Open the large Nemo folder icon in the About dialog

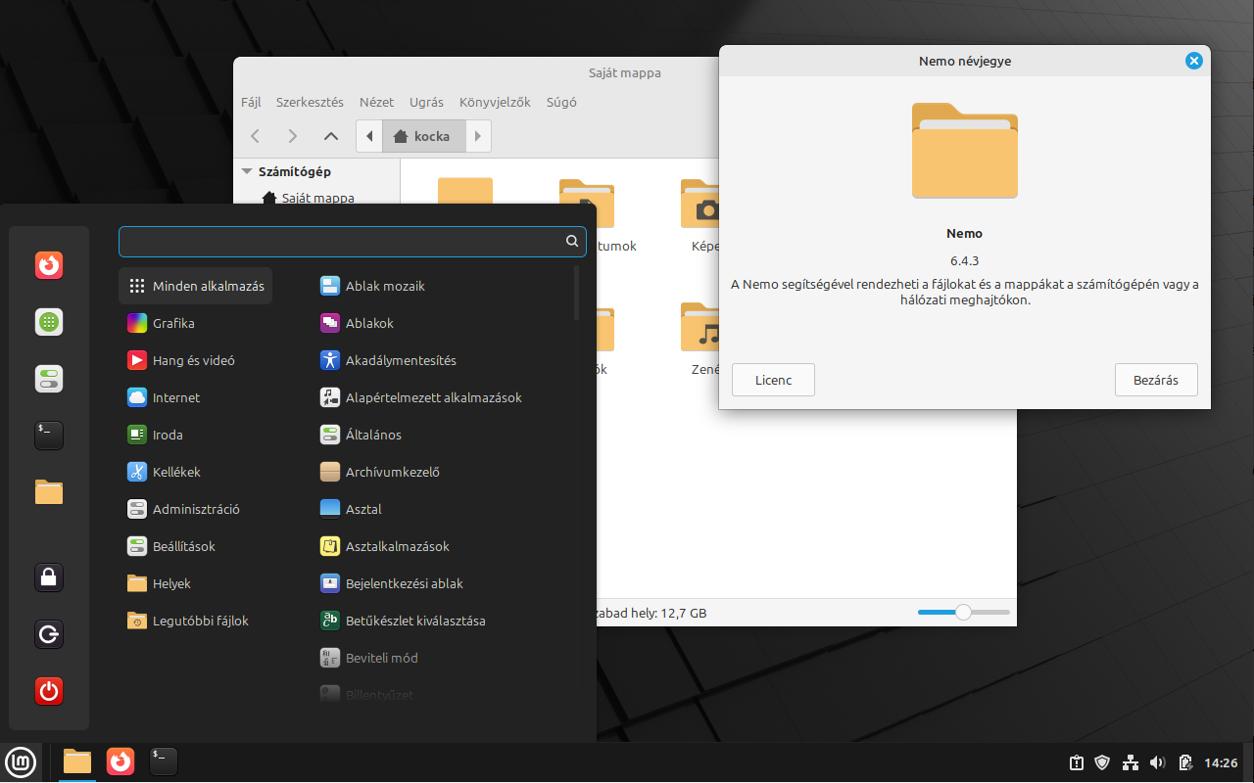[x=965, y=151]
